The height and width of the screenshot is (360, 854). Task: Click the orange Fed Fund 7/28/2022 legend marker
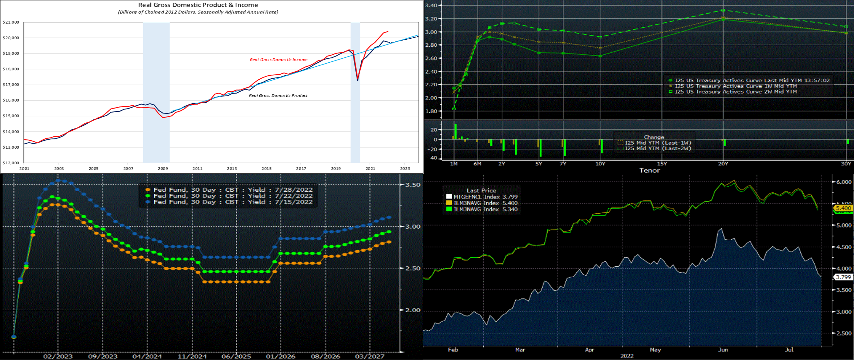(148, 190)
